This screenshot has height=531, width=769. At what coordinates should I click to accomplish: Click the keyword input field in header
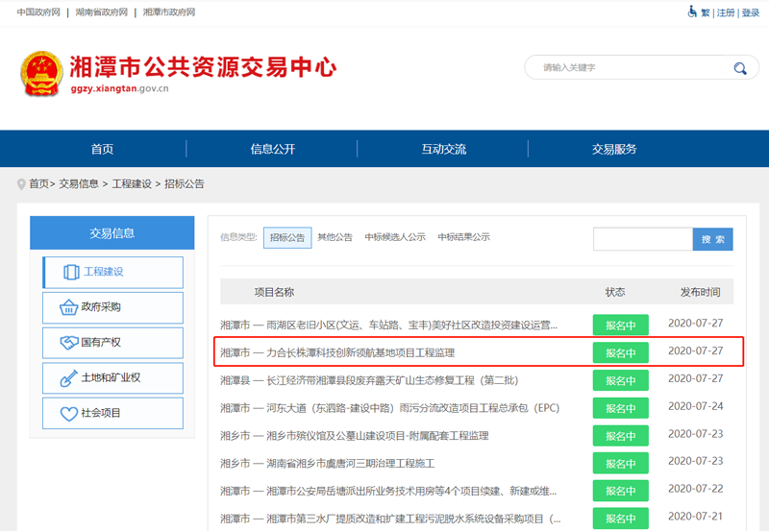tap(625, 68)
